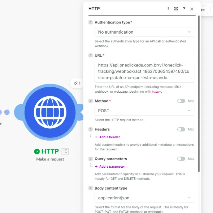The height and width of the screenshot is (213, 213).
Task: Click the HTTP panel title text
Action: [94, 9]
